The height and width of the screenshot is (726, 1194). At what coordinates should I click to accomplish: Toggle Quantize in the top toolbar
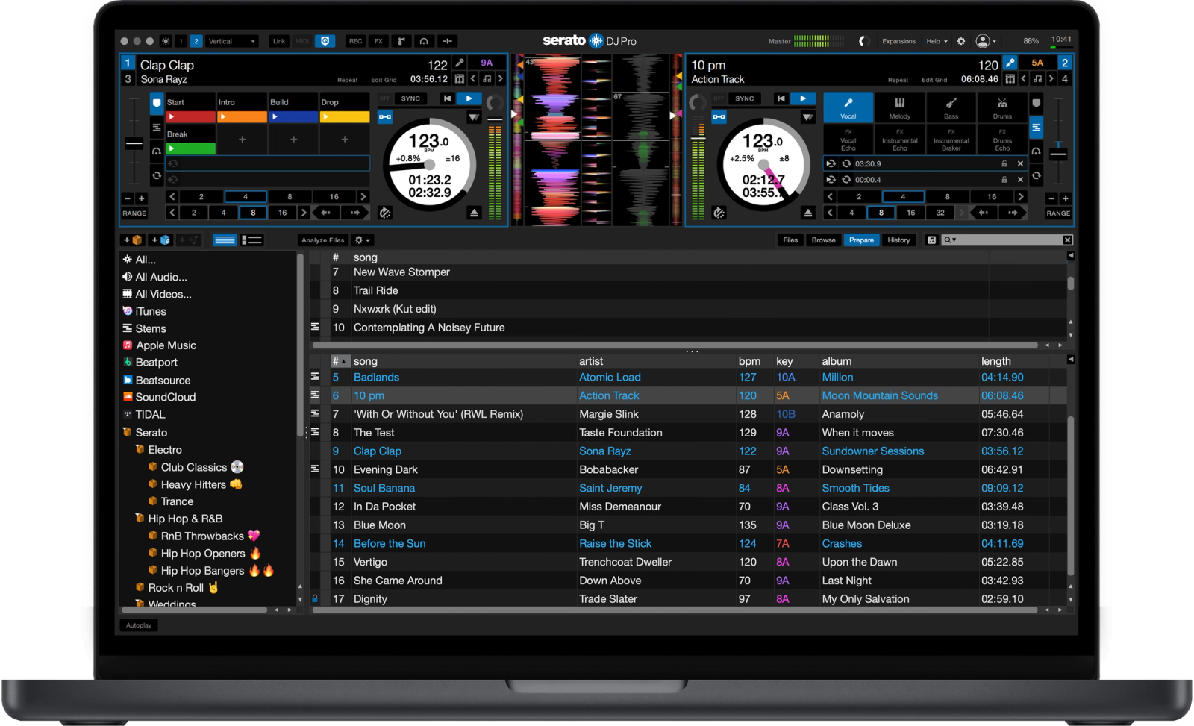pyautogui.click(x=325, y=41)
